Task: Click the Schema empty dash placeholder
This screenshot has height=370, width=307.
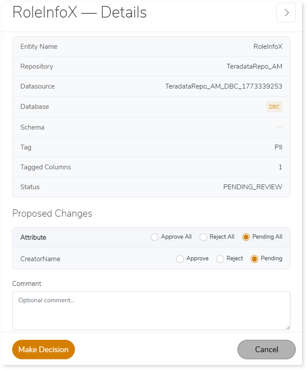Action: 279,128
